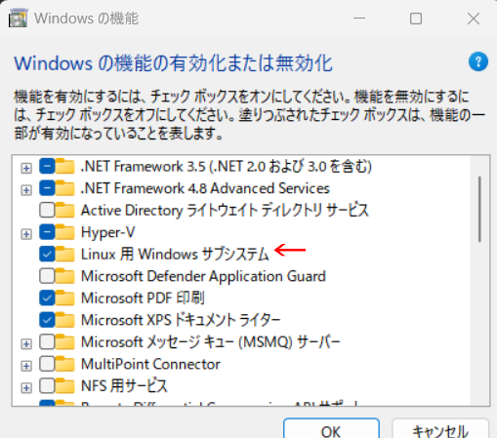Click folder icon beside .NET Framework 3.5
Image resolution: width=497 pixels, height=438 pixels.
coord(64,166)
